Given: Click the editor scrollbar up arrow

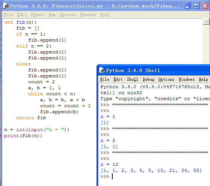Looking at the screenshot, I should pyautogui.click(x=206, y=22).
